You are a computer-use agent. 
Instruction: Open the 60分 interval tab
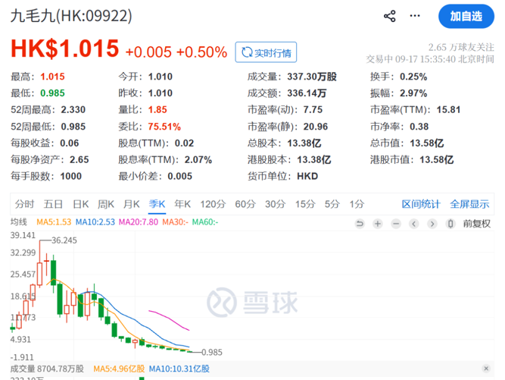click(x=245, y=204)
